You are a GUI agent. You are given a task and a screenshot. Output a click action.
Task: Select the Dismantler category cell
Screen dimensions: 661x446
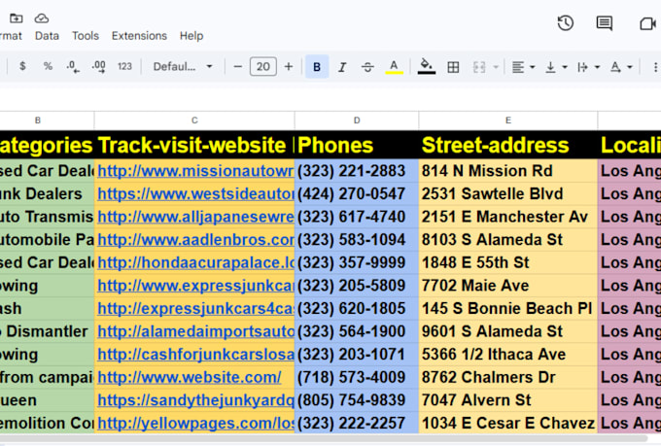[47, 331]
